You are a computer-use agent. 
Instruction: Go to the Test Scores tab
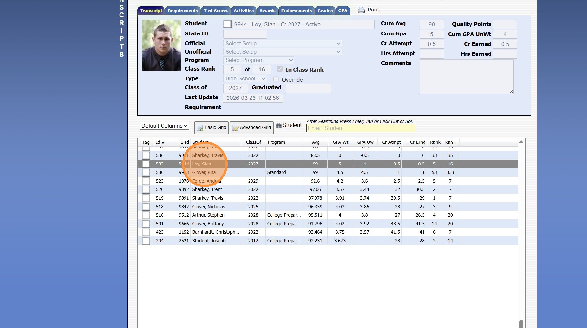point(216,11)
